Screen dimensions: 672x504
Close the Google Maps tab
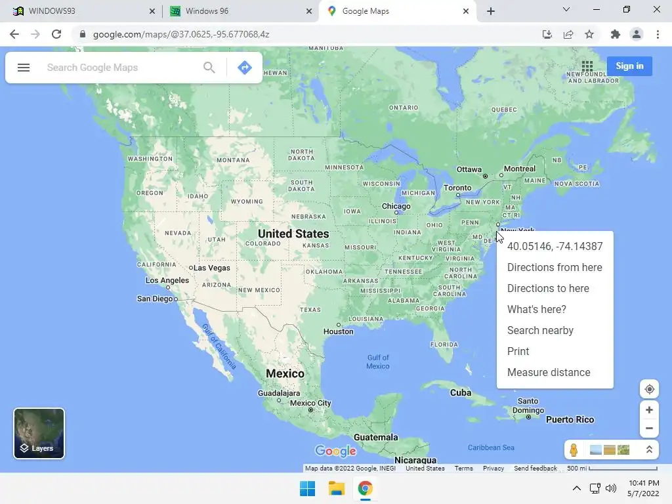click(466, 11)
